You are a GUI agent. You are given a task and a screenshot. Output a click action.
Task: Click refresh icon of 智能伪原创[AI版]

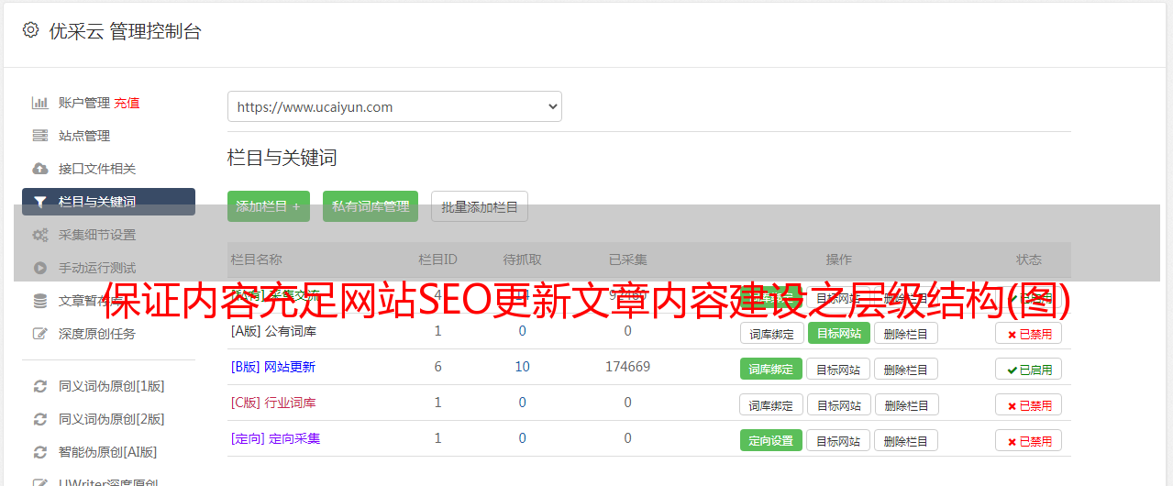click(40, 452)
